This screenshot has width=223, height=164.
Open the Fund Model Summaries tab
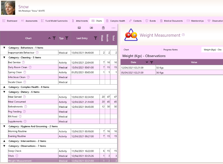(54, 21)
